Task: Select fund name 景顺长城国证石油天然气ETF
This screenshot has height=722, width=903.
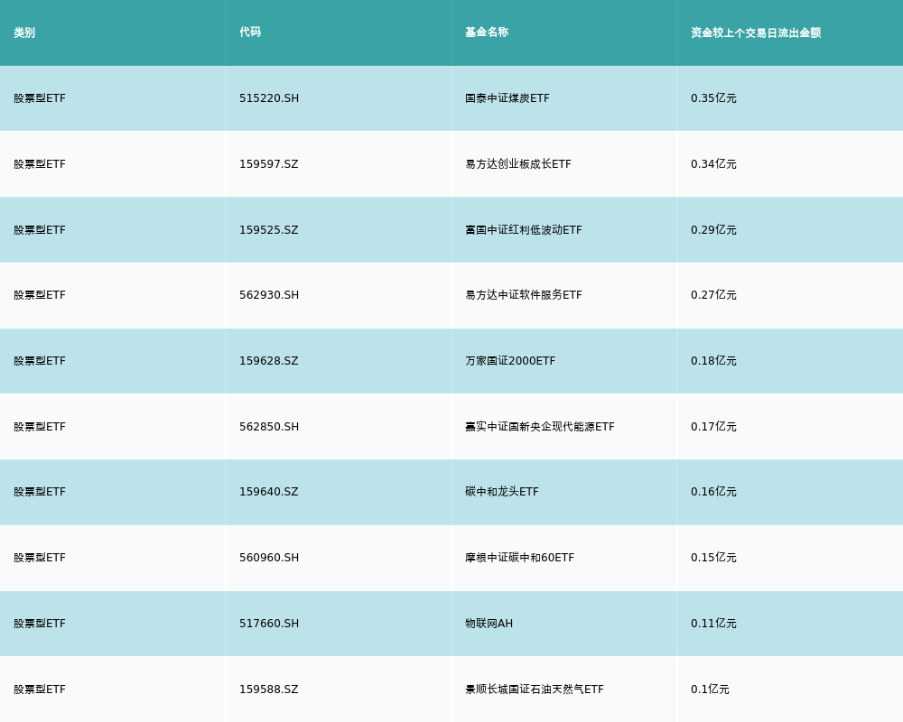Action: 535,690
